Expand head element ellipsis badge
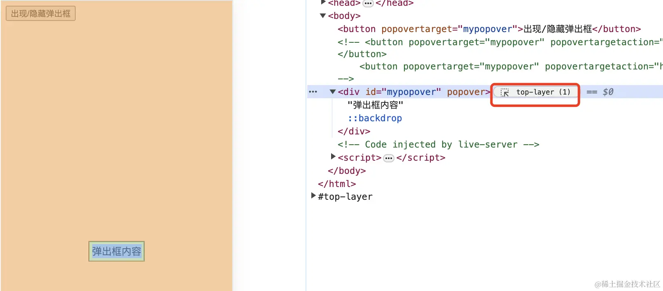This screenshot has width=663, height=291. (x=368, y=3)
